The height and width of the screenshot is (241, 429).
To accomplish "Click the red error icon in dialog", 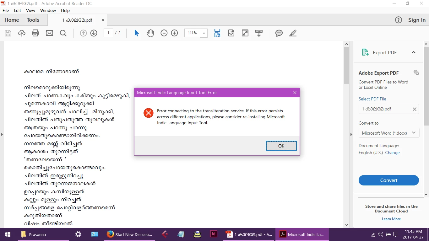I will pos(148,113).
